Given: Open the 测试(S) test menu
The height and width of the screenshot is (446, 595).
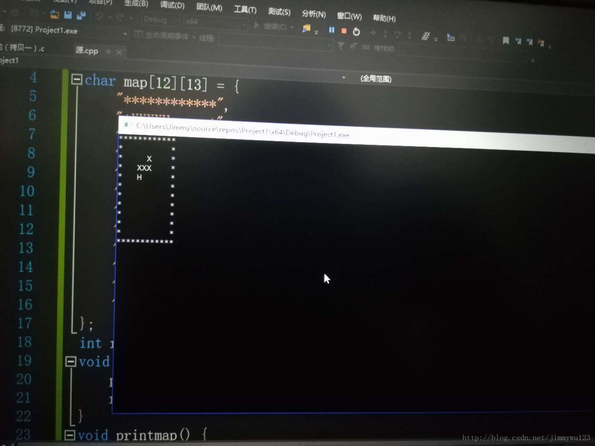Looking at the screenshot, I should pyautogui.click(x=279, y=12).
